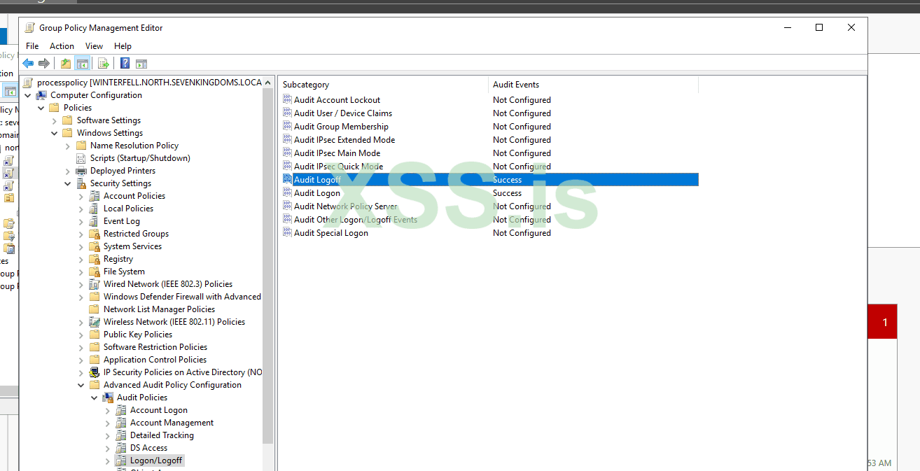Screen dimensions: 920x471
Task: Expand the Account Logon audit category
Action: [x=108, y=410]
